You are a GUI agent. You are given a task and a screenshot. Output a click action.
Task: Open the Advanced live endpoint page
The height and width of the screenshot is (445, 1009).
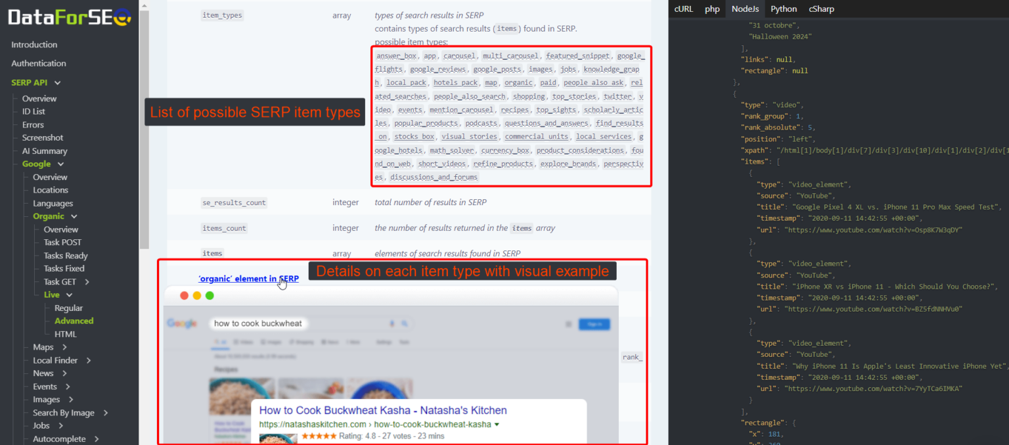pyautogui.click(x=74, y=321)
